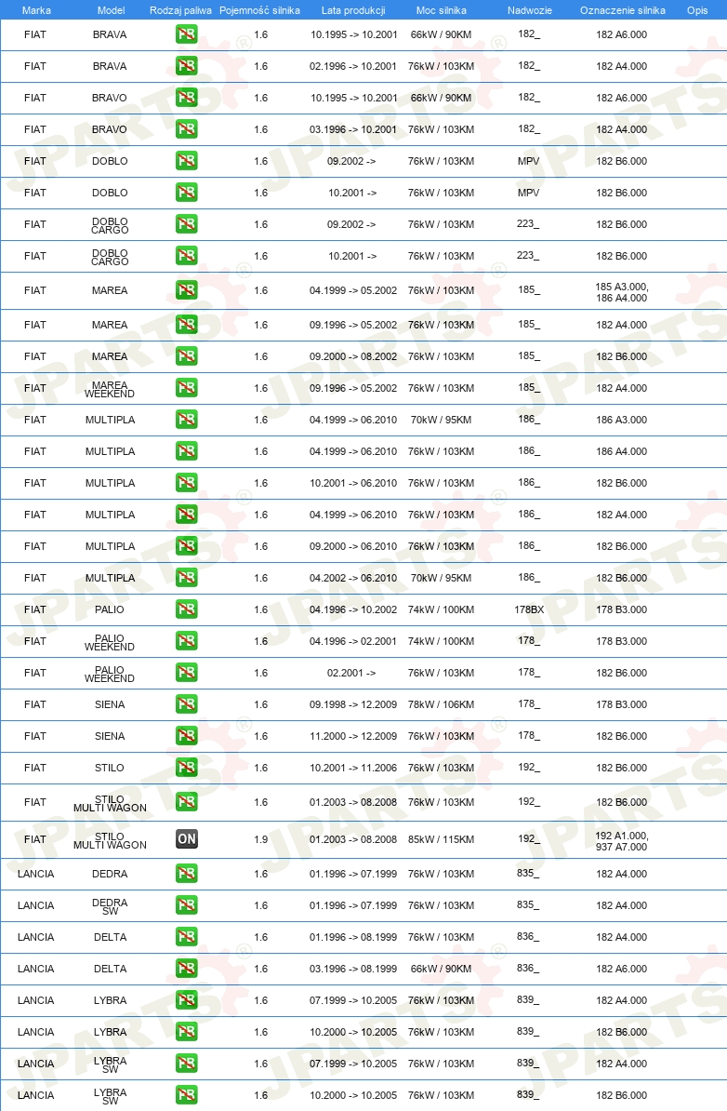Click engine code cell 192 A1.000, 937 A7.000
The height and width of the screenshot is (1111, 727).
[x=622, y=841]
